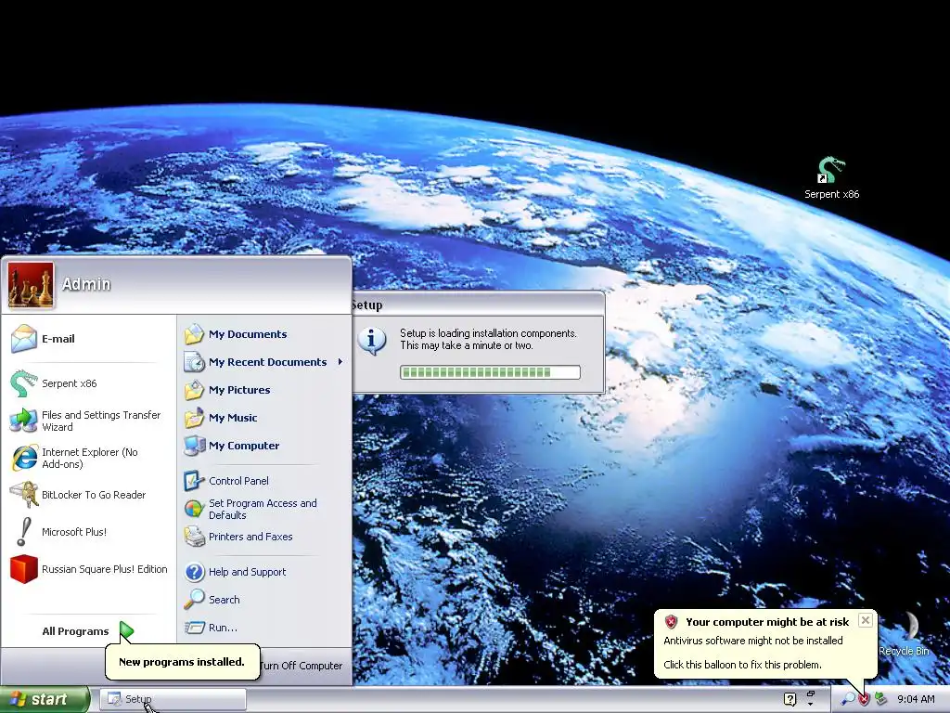Open My Music folder

(x=263, y=418)
